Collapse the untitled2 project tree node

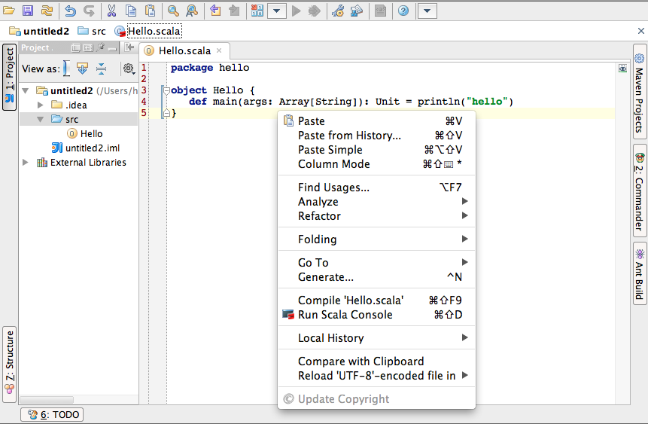26,90
